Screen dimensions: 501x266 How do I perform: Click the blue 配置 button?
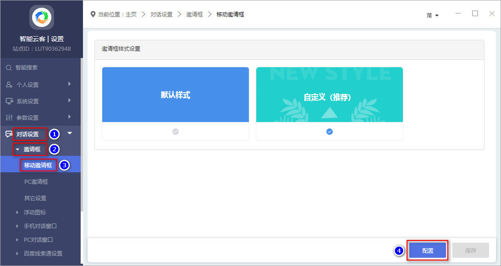(428, 250)
